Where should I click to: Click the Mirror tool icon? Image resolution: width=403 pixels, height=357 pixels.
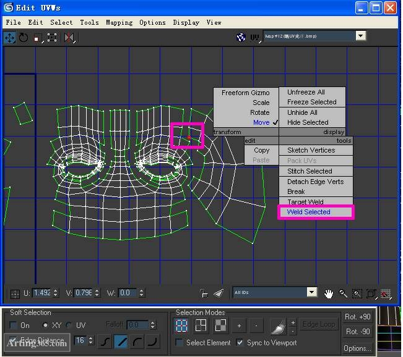[x=69, y=38]
